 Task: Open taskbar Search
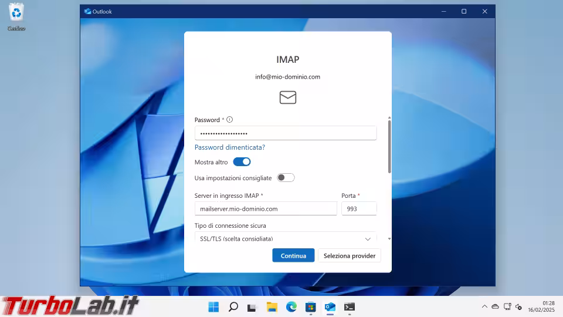point(233,307)
